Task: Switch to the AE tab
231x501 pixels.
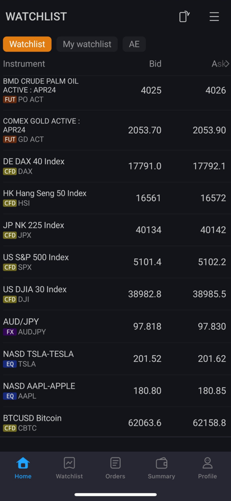Action: tap(134, 44)
